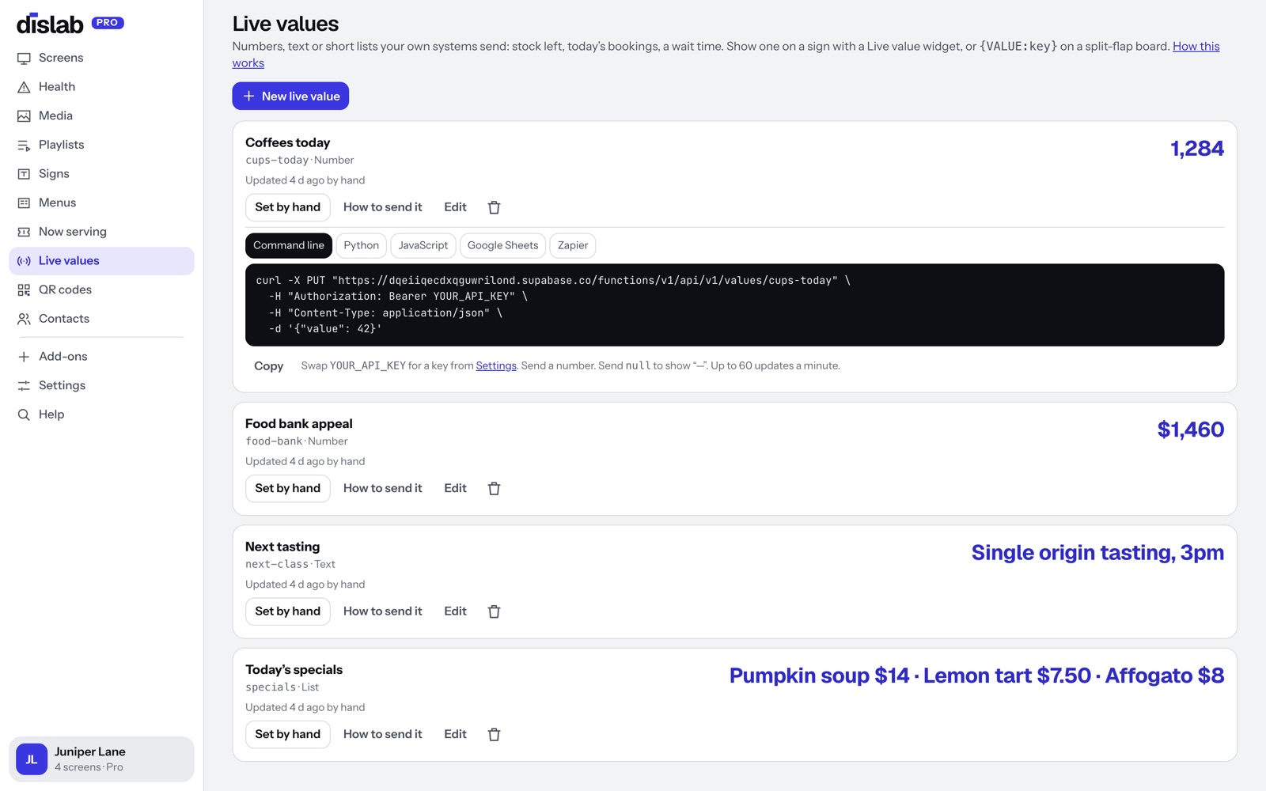The width and height of the screenshot is (1266, 791).
Task: Delete the Next tasting value
Action: point(494,611)
